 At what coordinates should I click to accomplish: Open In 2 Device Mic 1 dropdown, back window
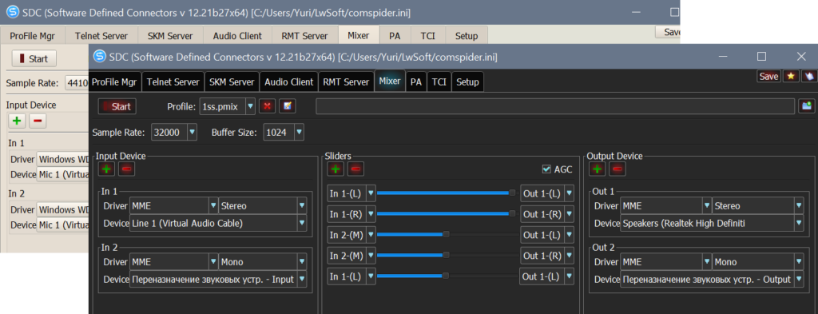[x=62, y=225]
